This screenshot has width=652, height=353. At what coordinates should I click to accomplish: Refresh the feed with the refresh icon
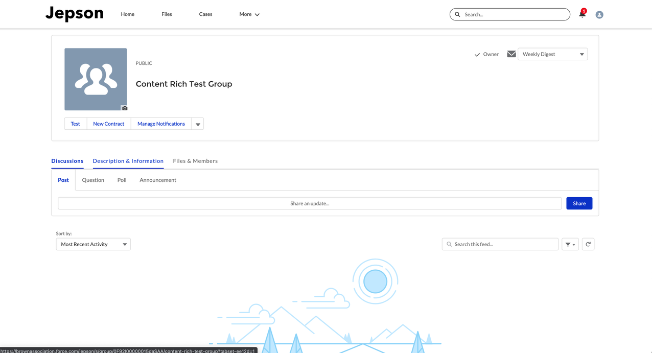click(588, 244)
